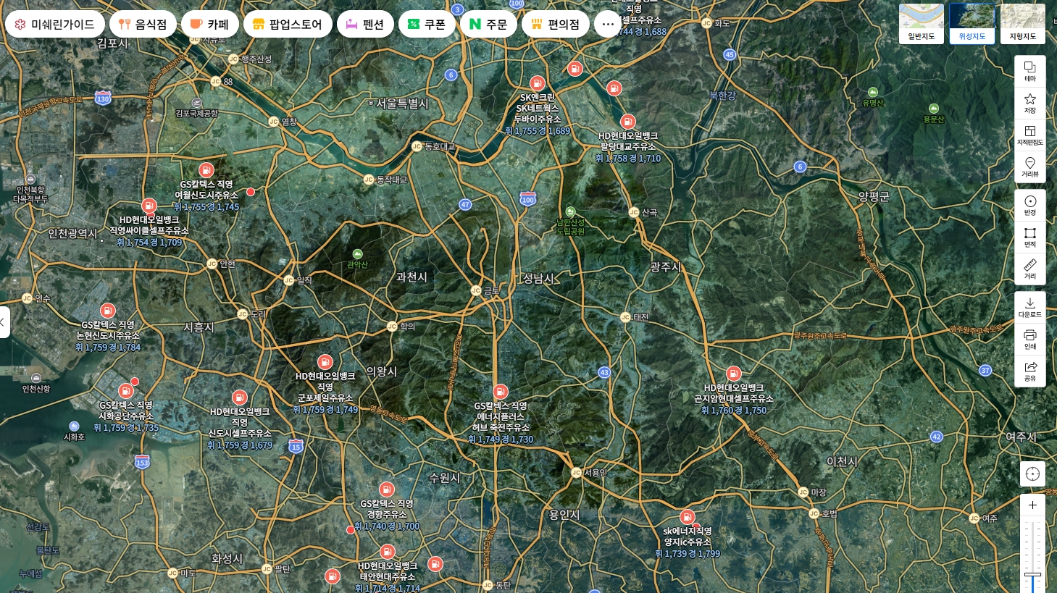Viewport: 1057px width, 593px height.
Task: Switch to 위성지도 map type
Action: click(x=972, y=23)
